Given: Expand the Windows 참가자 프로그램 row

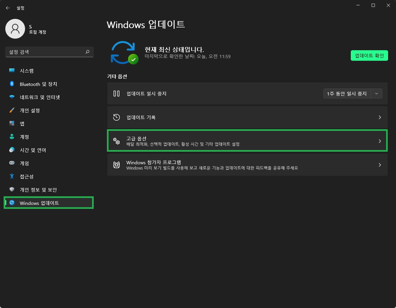Looking at the screenshot, I should [247, 165].
